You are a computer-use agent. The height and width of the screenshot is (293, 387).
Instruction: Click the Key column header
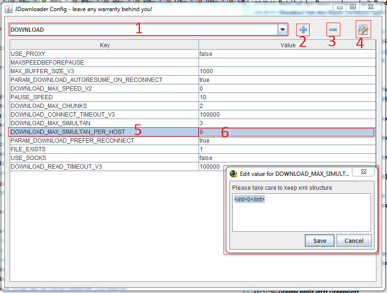point(104,45)
